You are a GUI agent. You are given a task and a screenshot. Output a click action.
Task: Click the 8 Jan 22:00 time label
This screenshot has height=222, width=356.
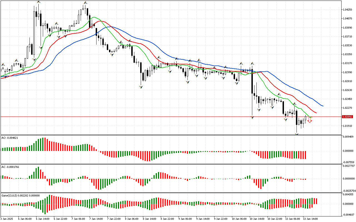[167, 219]
